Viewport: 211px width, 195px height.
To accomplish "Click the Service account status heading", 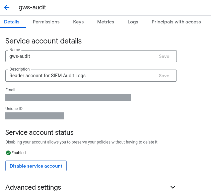I will (x=39, y=132).
